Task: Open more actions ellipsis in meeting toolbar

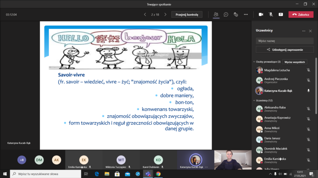Action: pyautogui.click(x=246, y=15)
